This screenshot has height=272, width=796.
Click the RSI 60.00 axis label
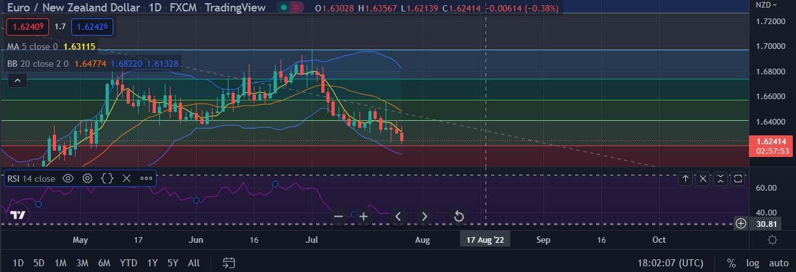tap(765, 188)
